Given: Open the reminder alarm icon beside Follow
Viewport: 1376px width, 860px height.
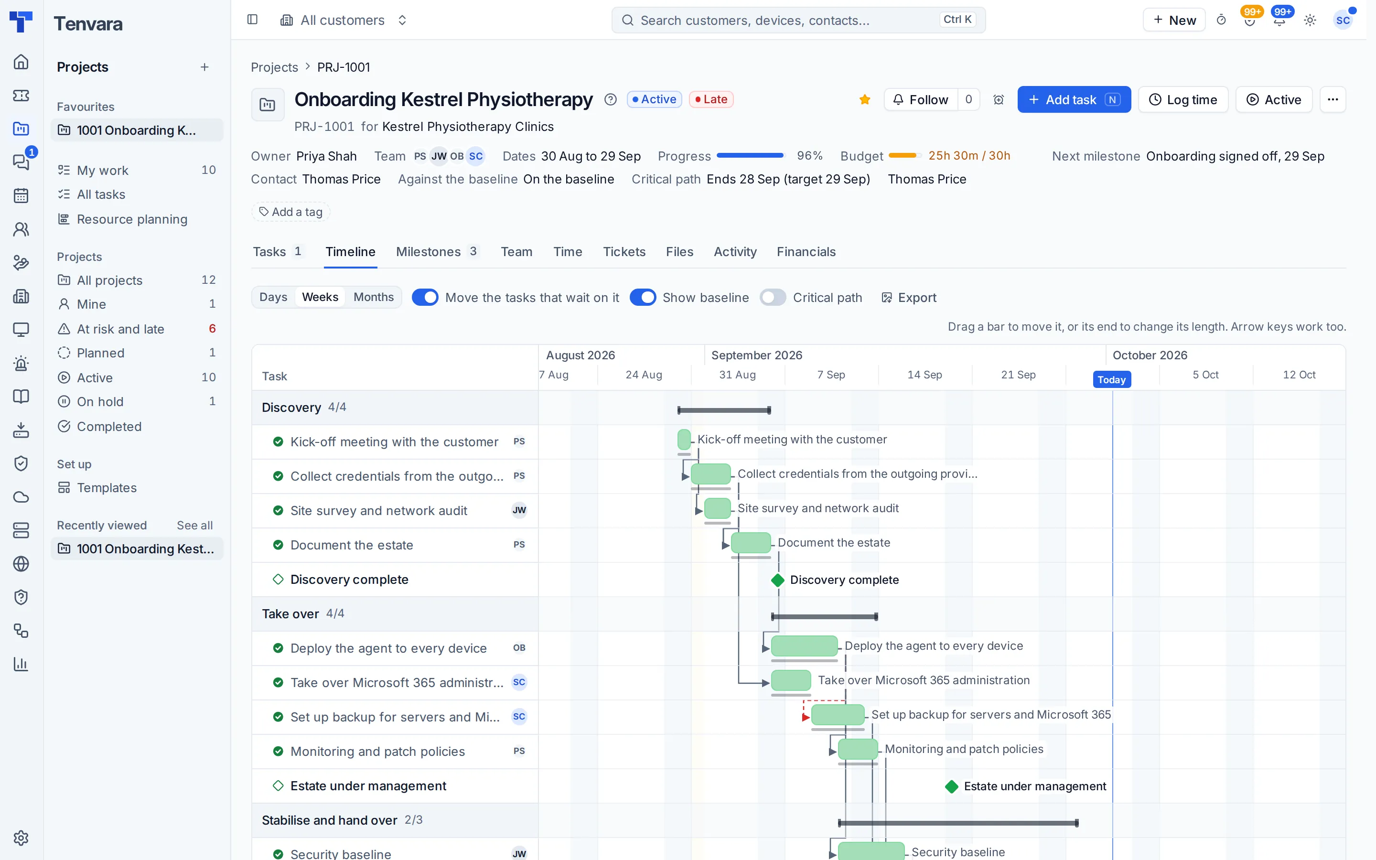Looking at the screenshot, I should click(999, 99).
